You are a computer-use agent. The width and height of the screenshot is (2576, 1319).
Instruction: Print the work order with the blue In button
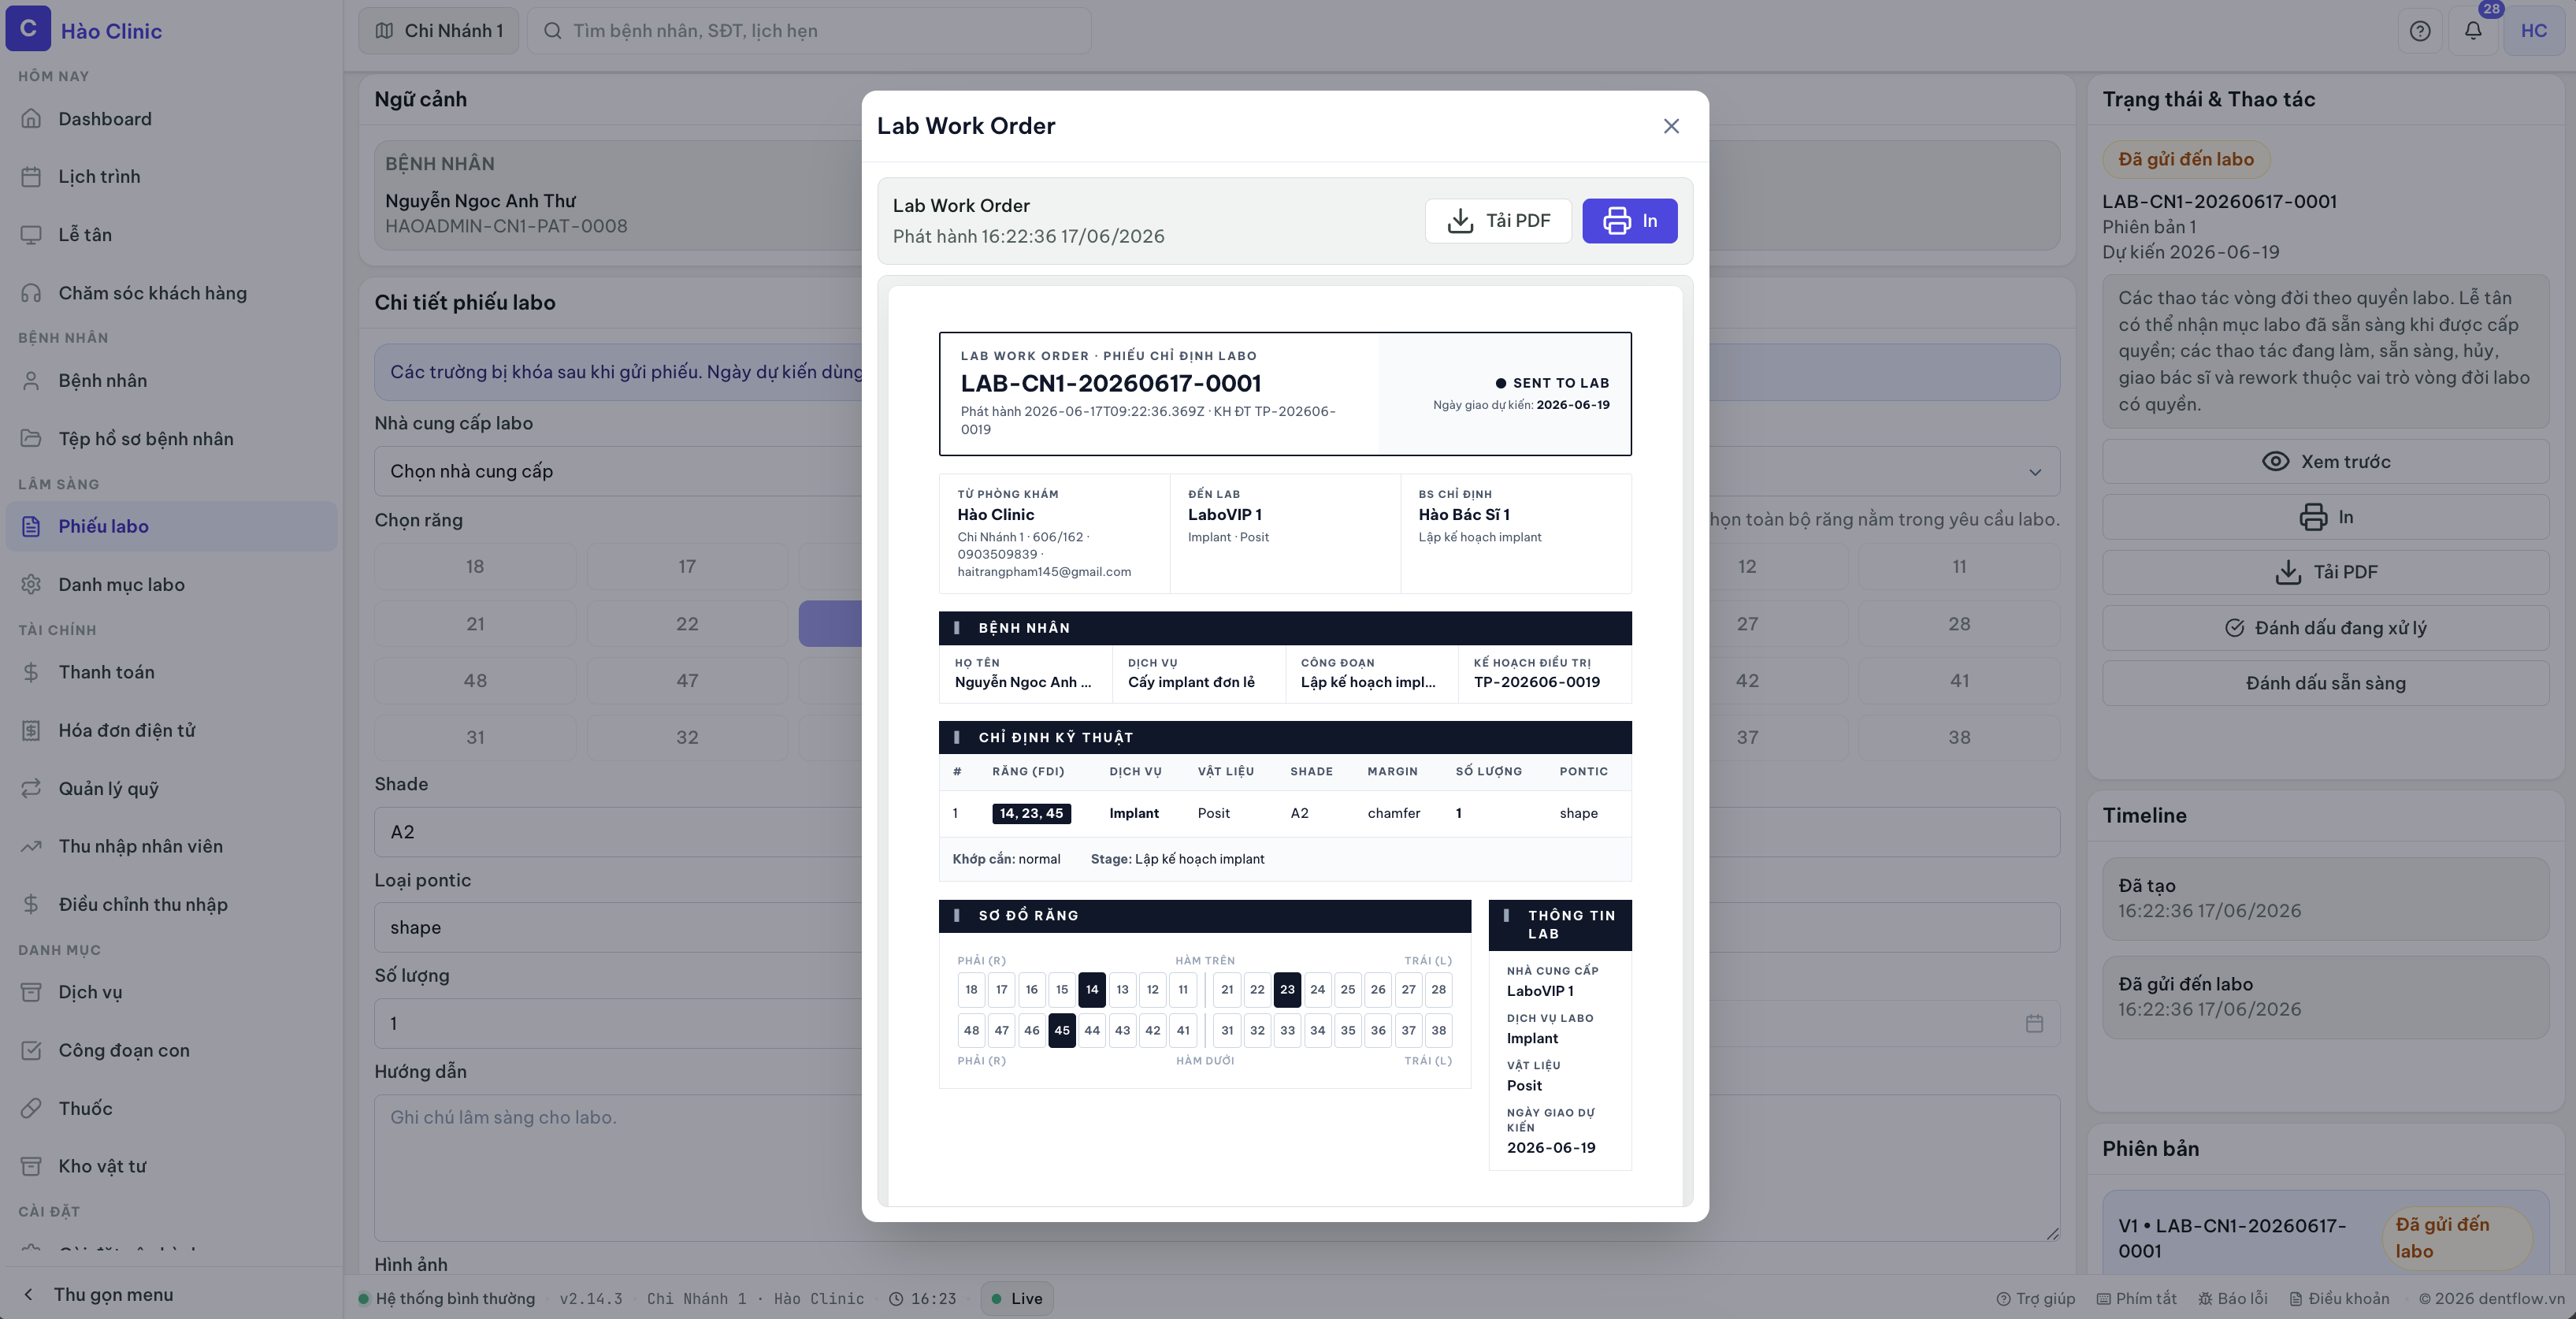pos(1629,221)
